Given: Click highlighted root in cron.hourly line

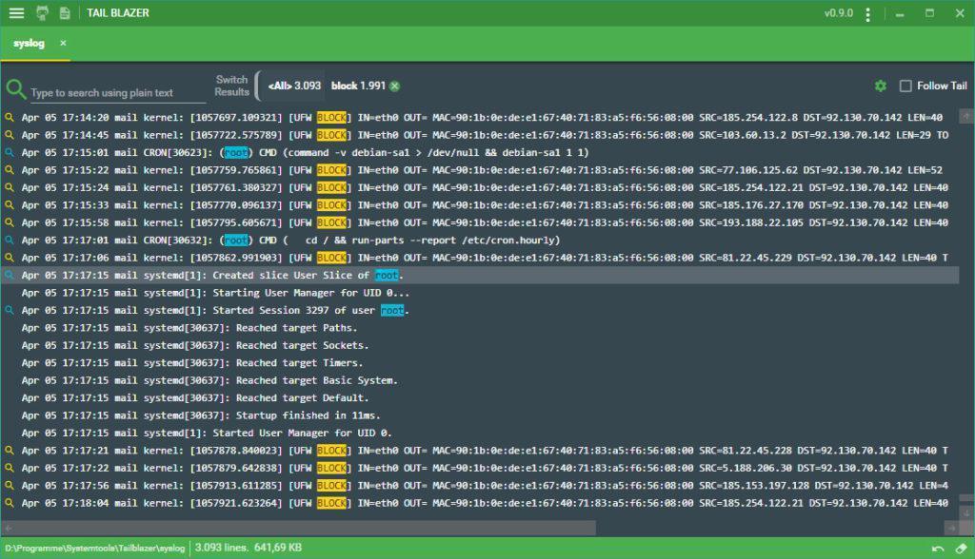Looking at the screenshot, I should (236, 240).
